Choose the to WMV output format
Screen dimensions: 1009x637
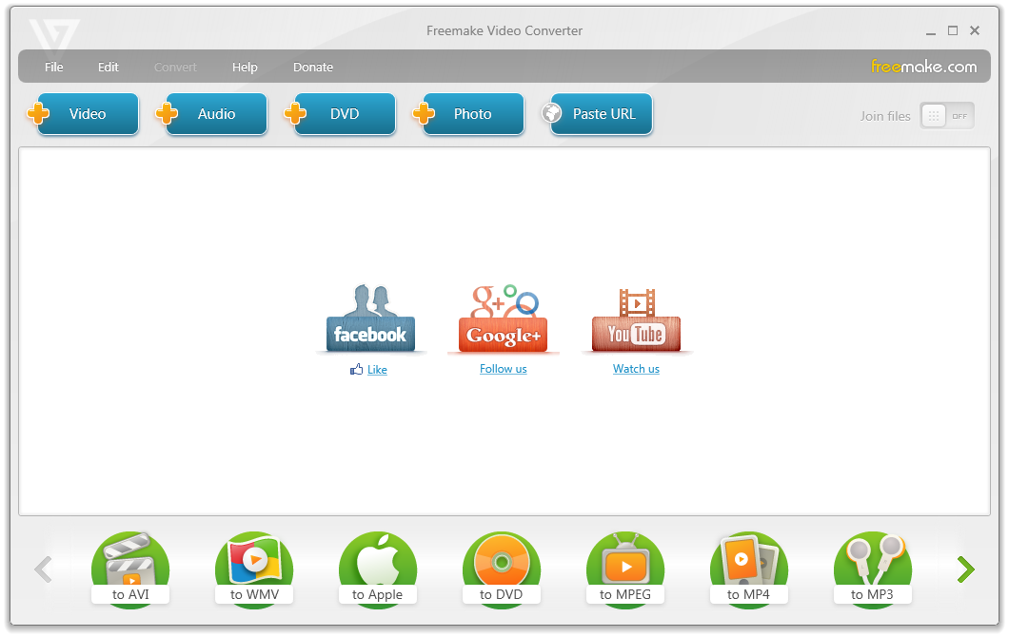[254, 569]
